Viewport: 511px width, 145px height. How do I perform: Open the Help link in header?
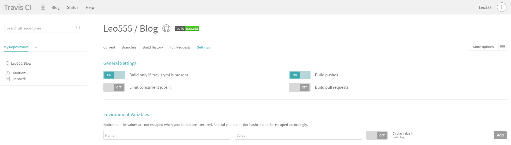(x=90, y=8)
